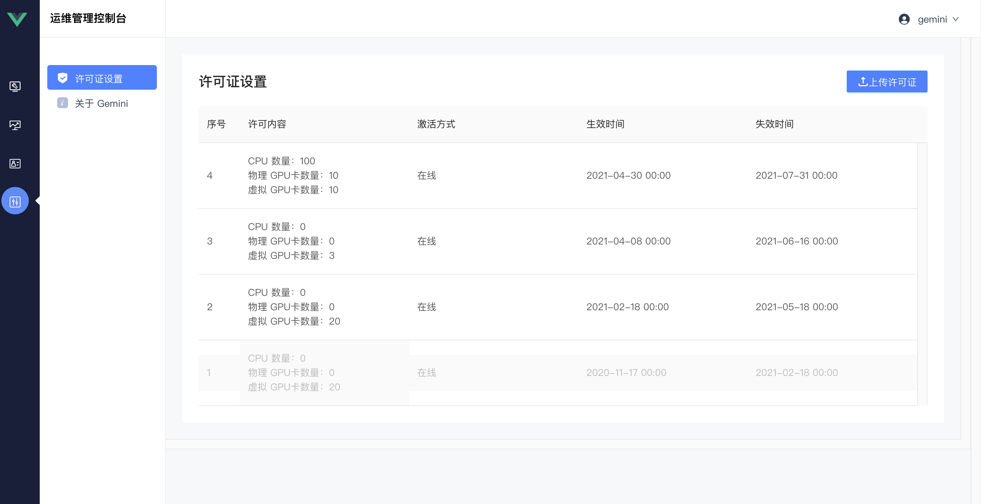Click the info icon beside 关于 Gemini
The width and height of the screenshot is (981, 504).
click(62, 103)
